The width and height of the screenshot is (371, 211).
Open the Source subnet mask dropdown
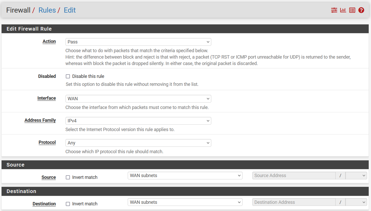pyautogui.click(x=356, y=176)
